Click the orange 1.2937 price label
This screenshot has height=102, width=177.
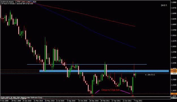(x=174, y=94)
